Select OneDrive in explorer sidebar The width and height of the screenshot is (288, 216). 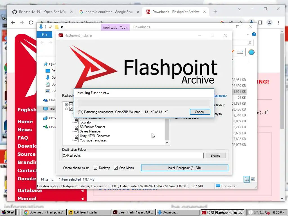point(50,100)
